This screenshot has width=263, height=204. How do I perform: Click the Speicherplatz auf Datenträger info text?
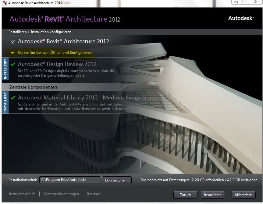pyautogui.click(x=199, y=180)
